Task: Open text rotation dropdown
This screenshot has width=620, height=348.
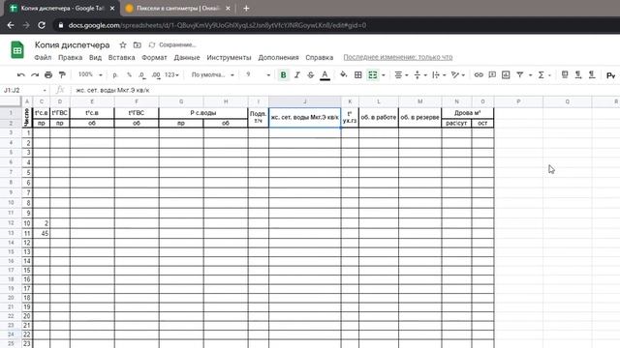Action: click(458, 75)
